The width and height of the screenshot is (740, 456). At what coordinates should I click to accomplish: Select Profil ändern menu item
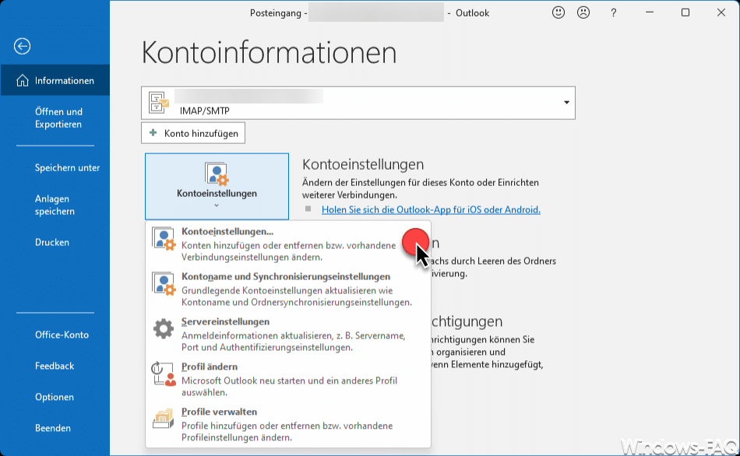[288, 379]
